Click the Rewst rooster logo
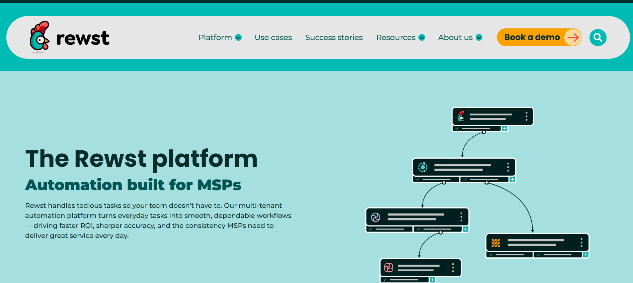 point(70,37)
